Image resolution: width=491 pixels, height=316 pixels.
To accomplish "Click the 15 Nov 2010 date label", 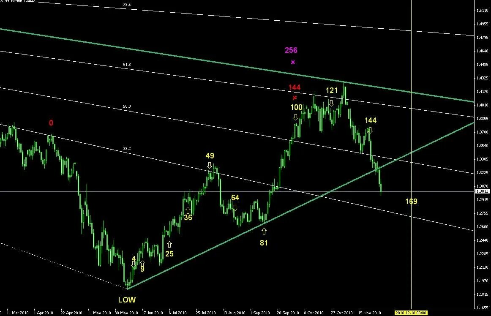I will [369, 313].
